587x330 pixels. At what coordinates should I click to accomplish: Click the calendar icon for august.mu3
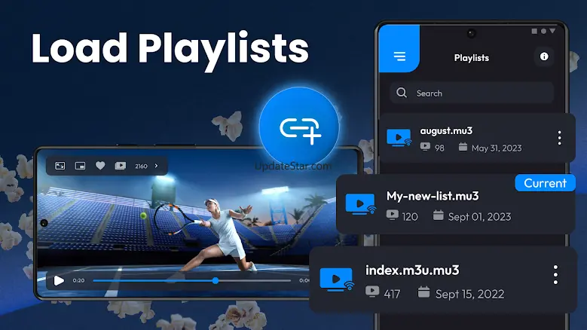click(x=463, y=147)
